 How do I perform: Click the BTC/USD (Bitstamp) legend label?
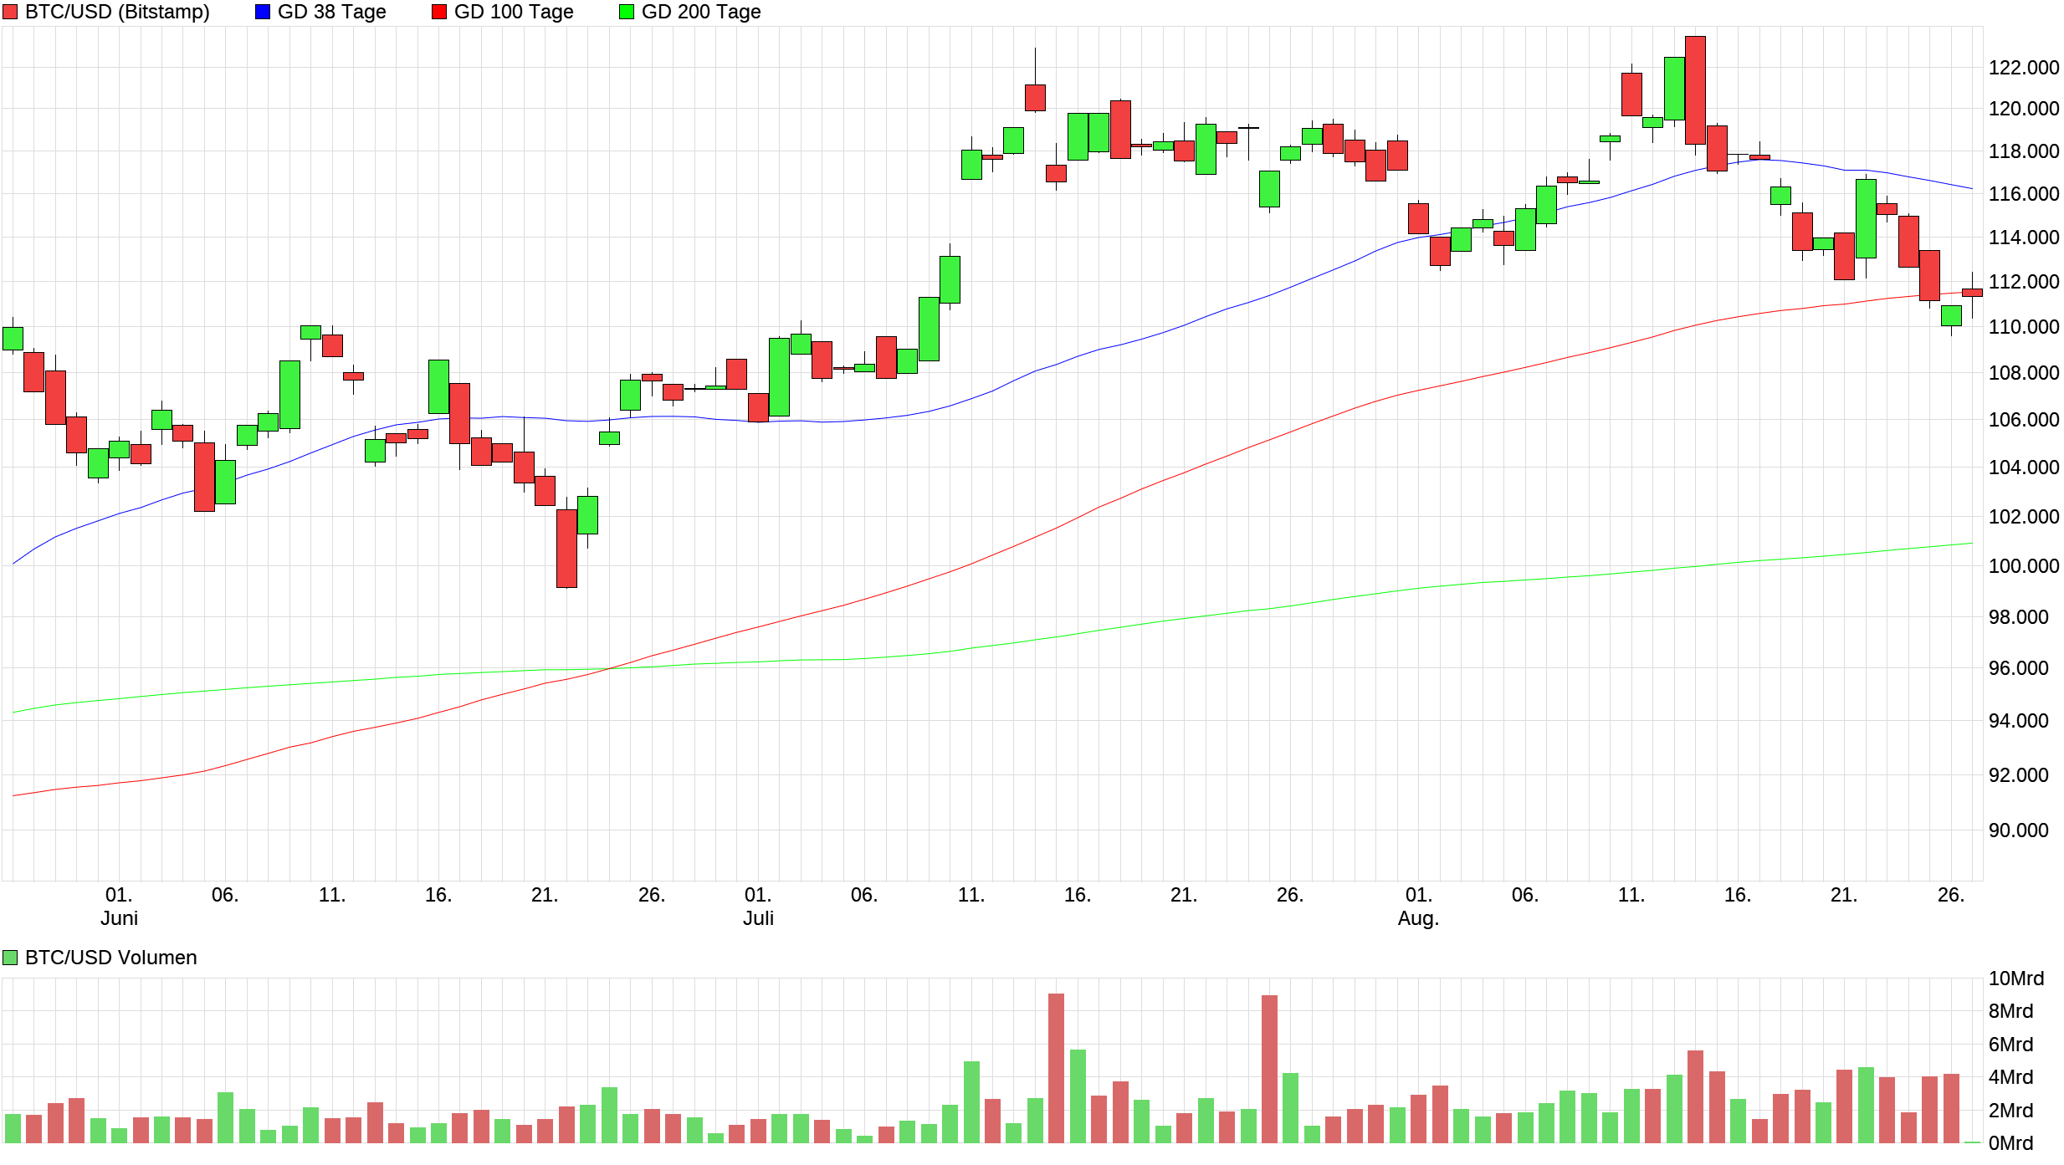(x=117, y=12)
